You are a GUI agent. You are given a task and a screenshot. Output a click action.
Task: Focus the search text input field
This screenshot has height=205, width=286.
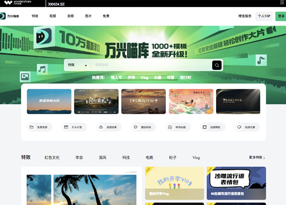pos(151,65)
